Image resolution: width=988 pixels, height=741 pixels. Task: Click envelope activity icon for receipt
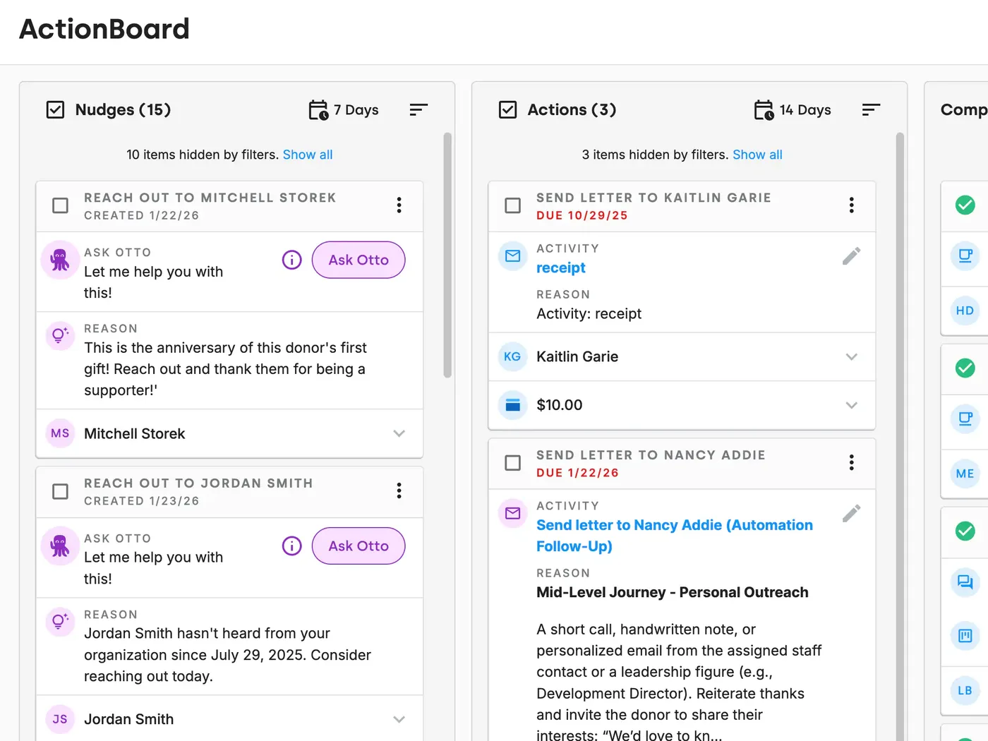point(513,255)
